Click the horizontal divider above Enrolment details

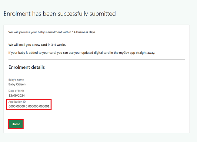coord(96,60)
